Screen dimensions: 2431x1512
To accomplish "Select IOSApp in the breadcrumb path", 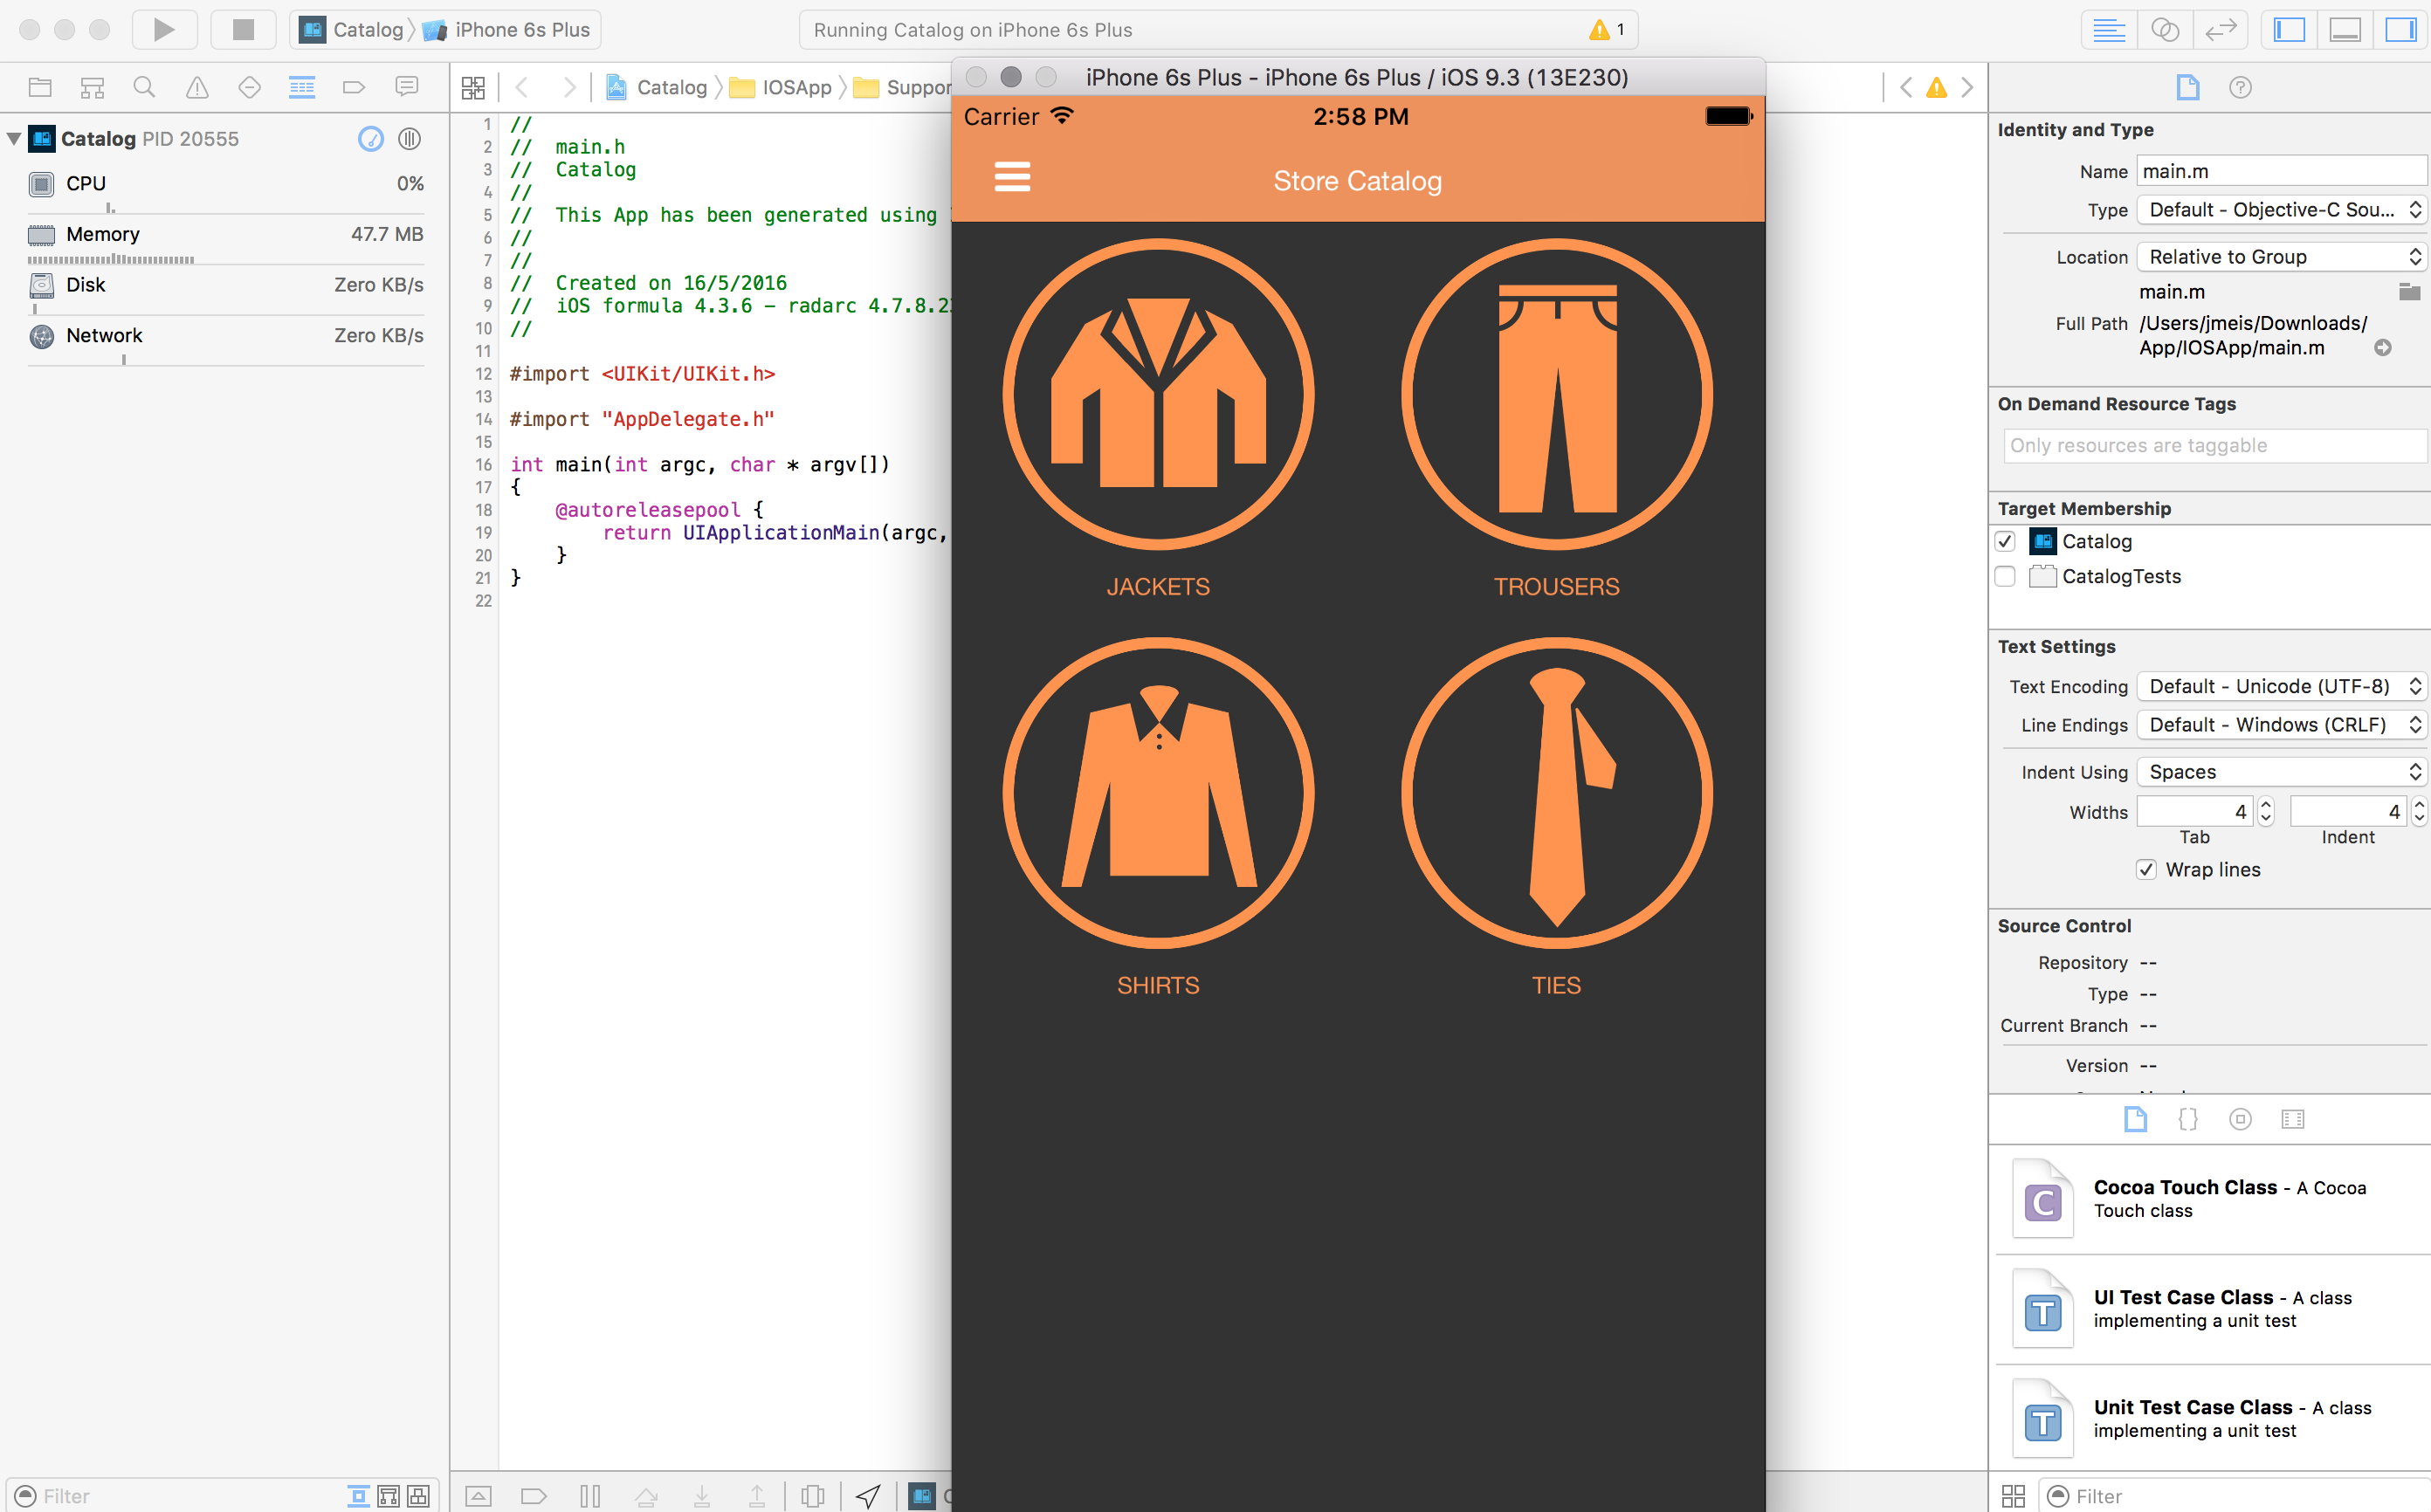I will (x=796, y=88).
